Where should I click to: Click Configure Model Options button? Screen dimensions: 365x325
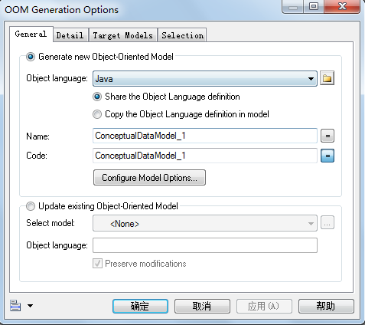pyautogui.click(x=149, y=178)
